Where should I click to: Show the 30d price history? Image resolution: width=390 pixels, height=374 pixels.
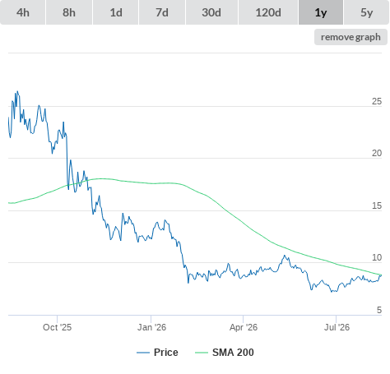coord(211,12)
